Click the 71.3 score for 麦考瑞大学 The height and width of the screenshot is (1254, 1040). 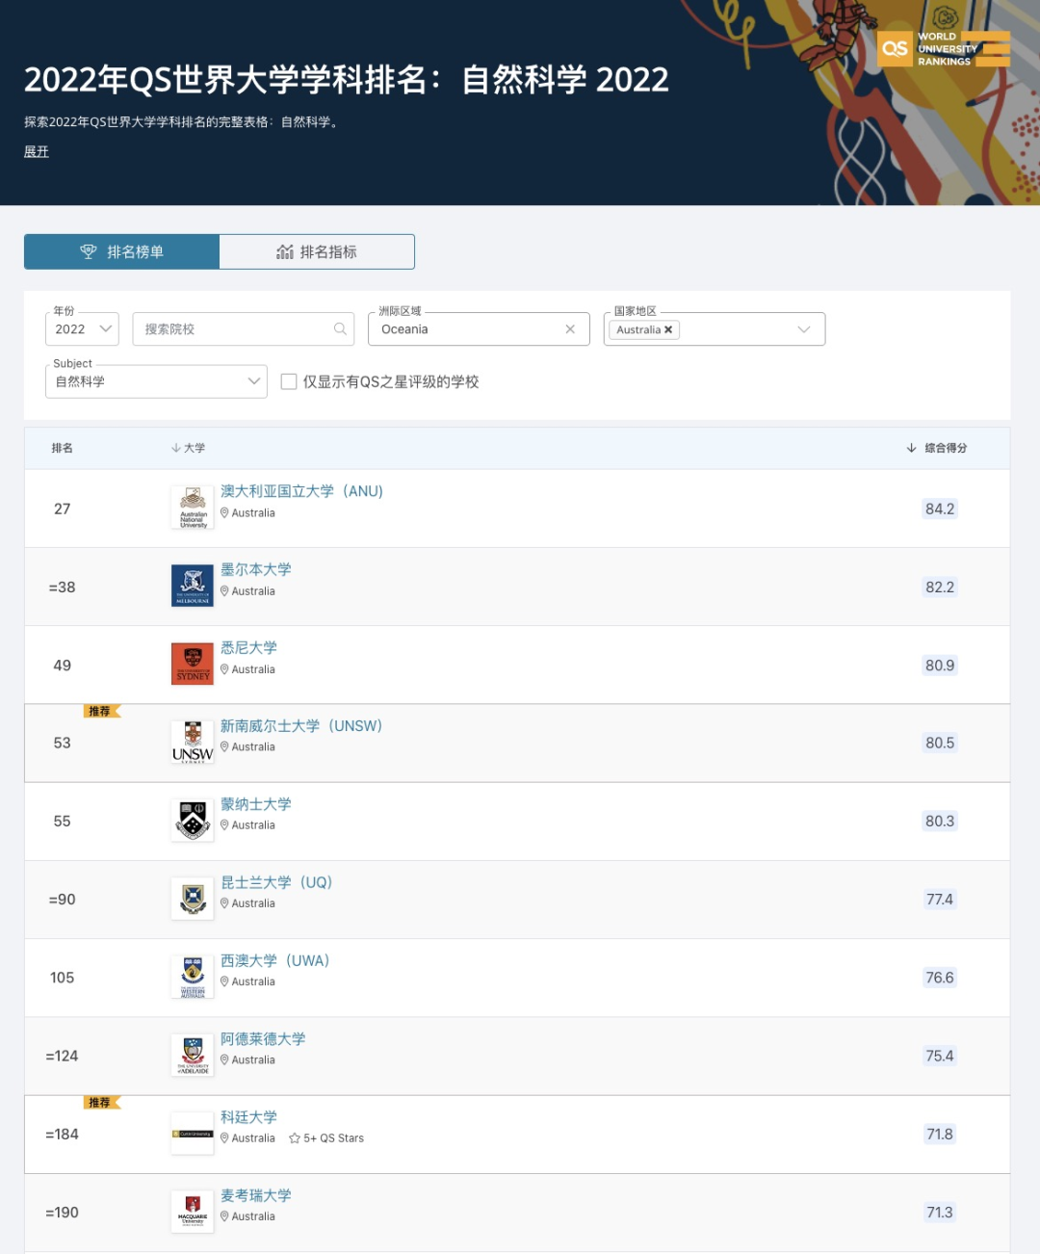click(940, 1213)
